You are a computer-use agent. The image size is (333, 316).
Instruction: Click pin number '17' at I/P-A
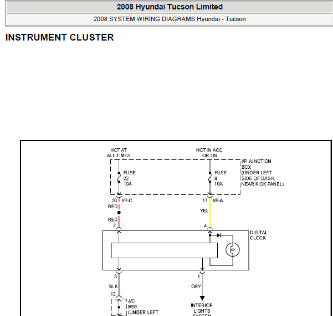click(x=204, y=200)
